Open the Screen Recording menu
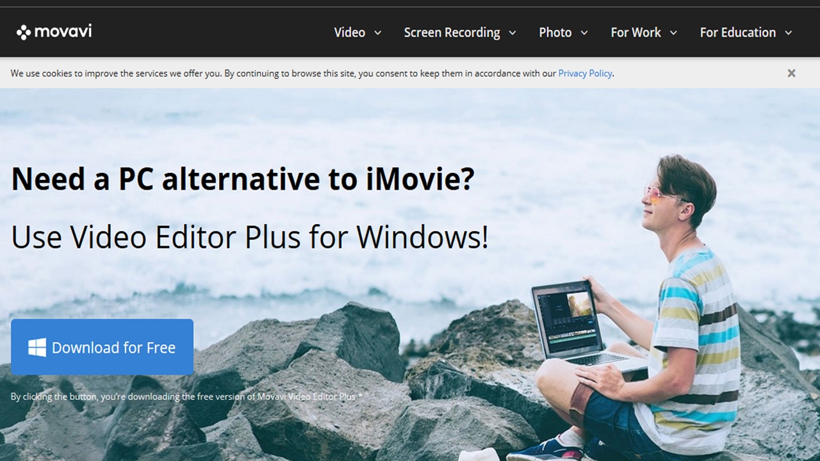The height and width of the screenshot is (461, 820). point(452,33)
